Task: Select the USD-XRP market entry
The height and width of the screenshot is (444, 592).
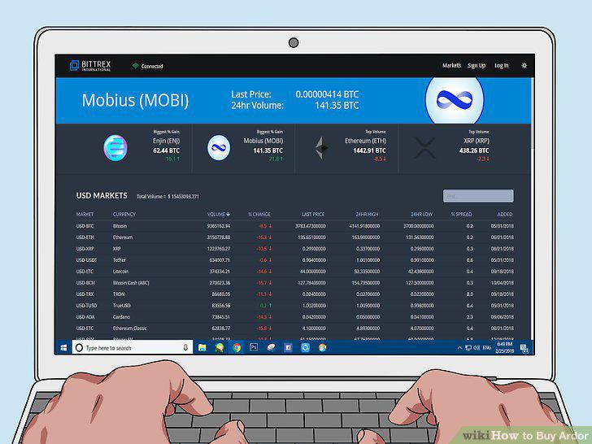Action: 85,249
